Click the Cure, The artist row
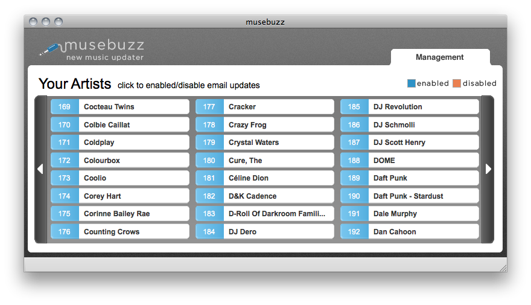The height and width of the screenshot is (305, 531). [x=265, y=160]
